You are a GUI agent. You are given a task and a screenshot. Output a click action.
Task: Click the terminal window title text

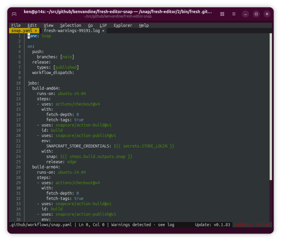(118, 12)
